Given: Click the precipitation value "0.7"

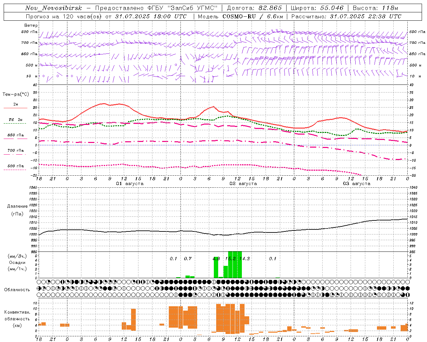Looking at the screenshot, I should click(188, 259).
